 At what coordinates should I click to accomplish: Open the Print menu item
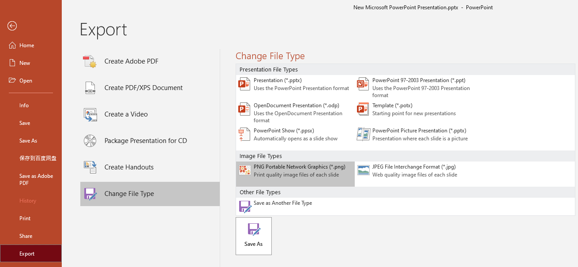pos(25,218)
